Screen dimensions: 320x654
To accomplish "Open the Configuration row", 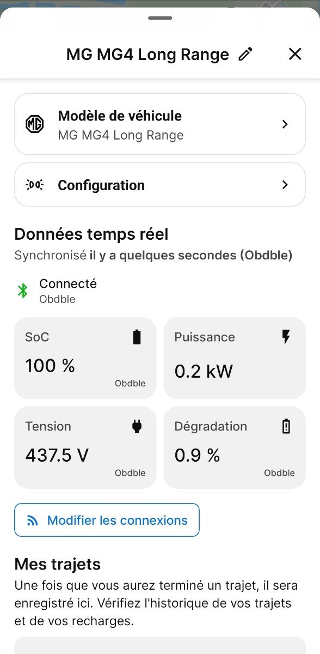I will point(160,185).
